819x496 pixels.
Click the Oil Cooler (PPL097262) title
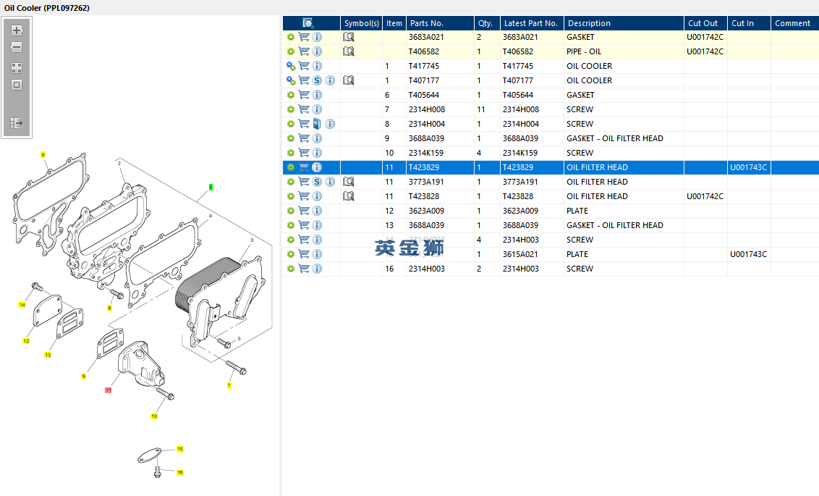47,8
